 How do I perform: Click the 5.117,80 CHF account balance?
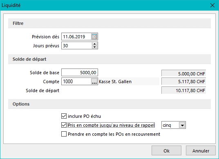click(x=184, y=82)
